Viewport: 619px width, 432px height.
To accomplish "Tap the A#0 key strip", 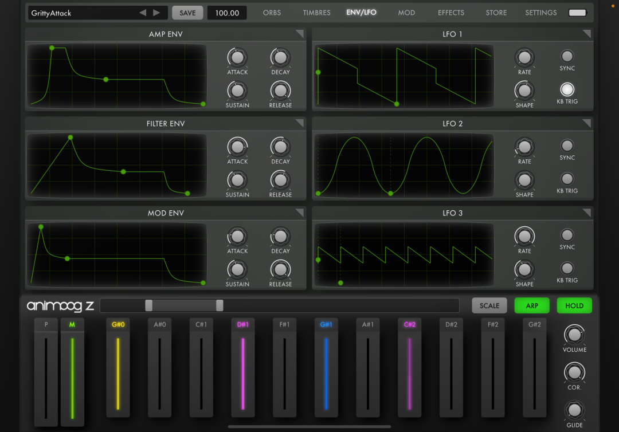I will coord(159,368).
